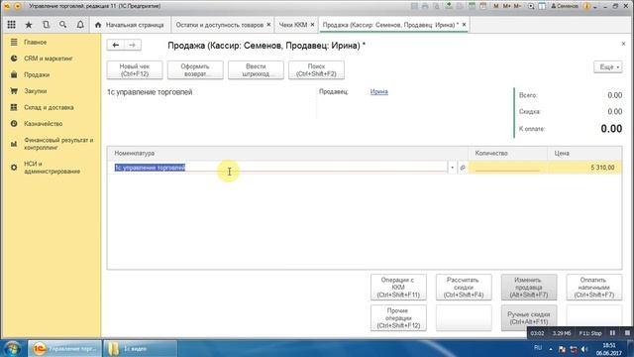The image size is (634, 357).
Task: Click the M+ memory add button
Action: 506,6
